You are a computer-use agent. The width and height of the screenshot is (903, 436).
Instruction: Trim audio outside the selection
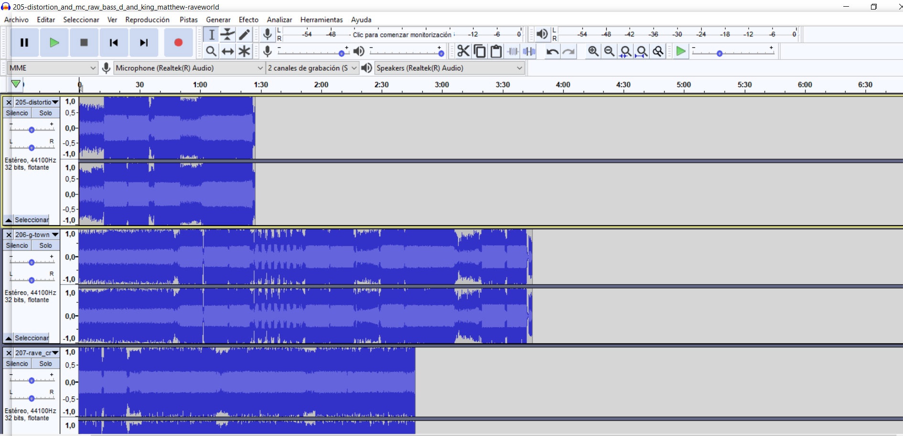tap(513, 51)
